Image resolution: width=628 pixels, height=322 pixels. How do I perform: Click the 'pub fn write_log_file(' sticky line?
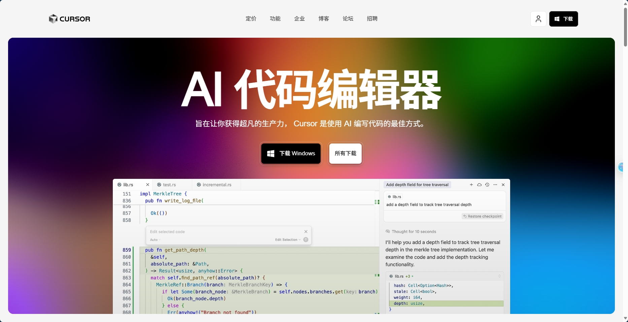174,201
